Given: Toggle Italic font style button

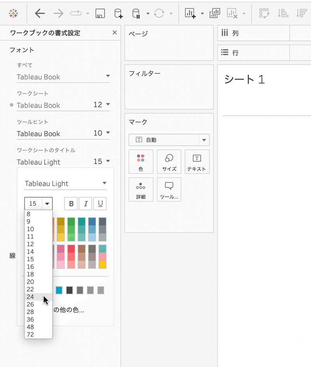Looking at the screenshot, I should point(86,204).
